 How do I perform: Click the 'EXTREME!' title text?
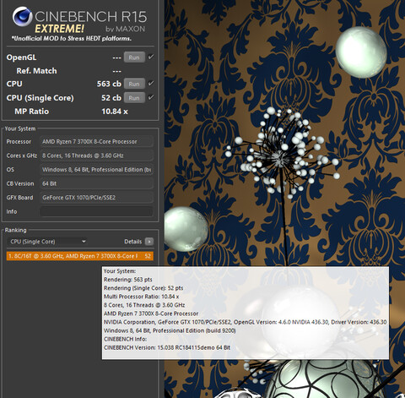tap(59, 29)
